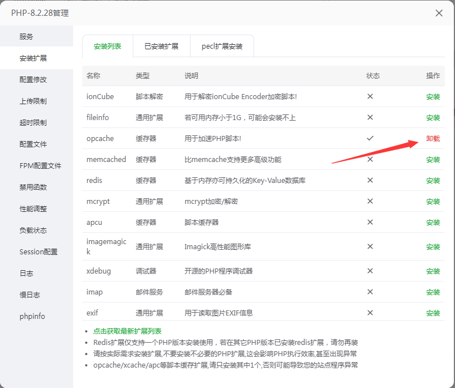
Task: Install the fileinfo extension
Action: 433,118
